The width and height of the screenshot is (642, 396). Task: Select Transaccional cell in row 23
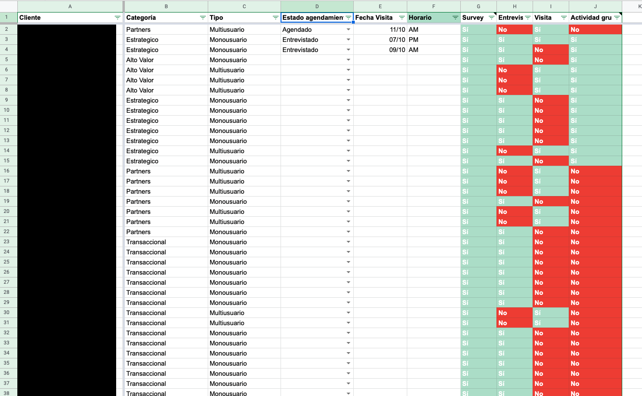166,242
